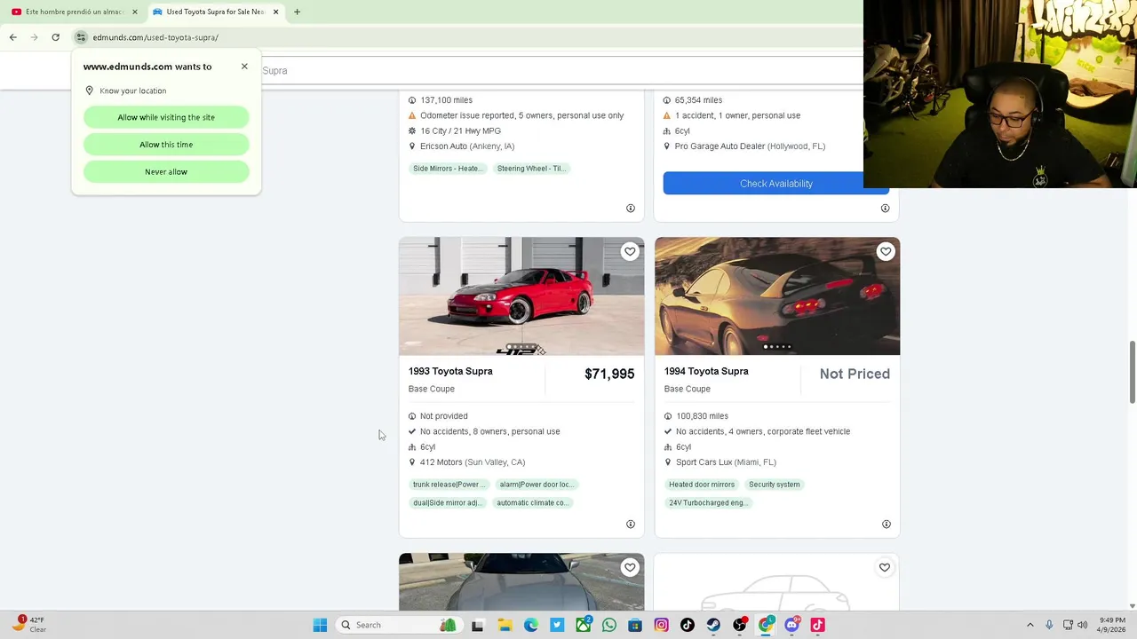This screenshot has height=639, width=1137.
Task: Open info icon on Pro Garage card
Action: pyautogui.click(x=885, y=209)
